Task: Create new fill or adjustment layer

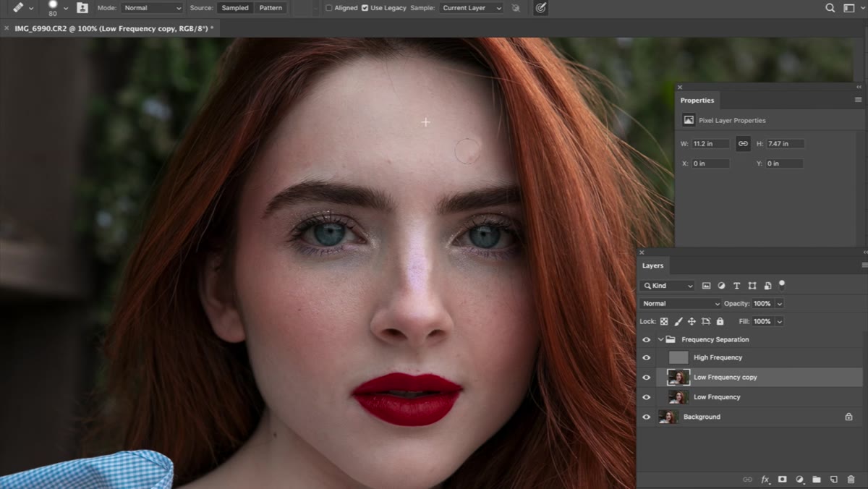Action: [x=799, y=480]
